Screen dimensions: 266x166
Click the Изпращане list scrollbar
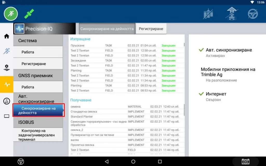184,45
